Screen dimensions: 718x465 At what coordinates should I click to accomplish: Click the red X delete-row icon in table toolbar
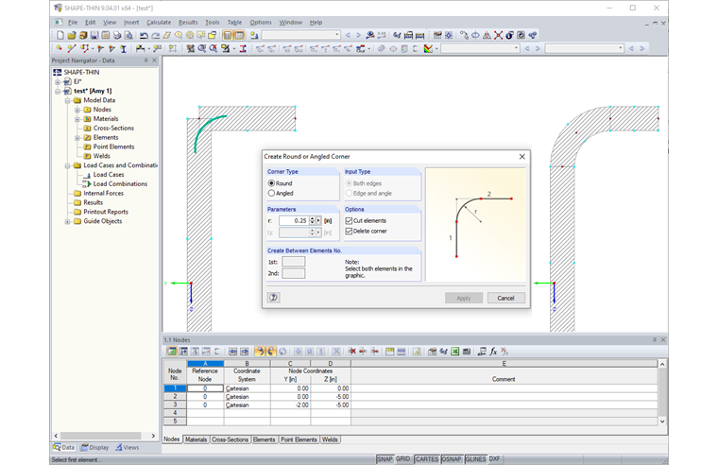pos(351,352)
